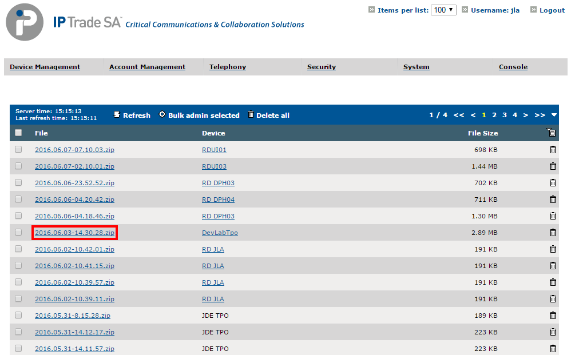
Task: Delete file 2016.05.31-8.15.28.zip with trash icon
Action: [553, 316]
